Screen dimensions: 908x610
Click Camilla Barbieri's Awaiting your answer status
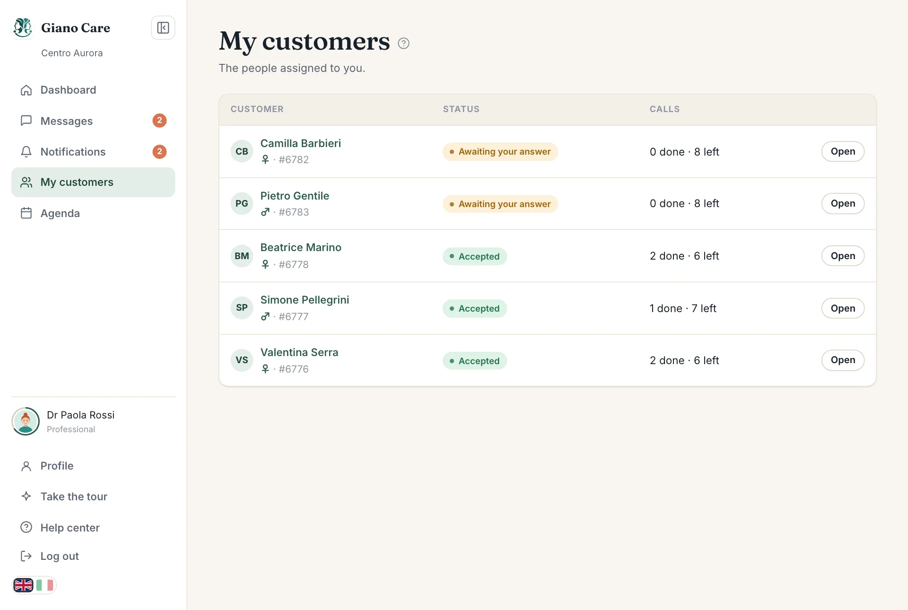coord(500,152)
